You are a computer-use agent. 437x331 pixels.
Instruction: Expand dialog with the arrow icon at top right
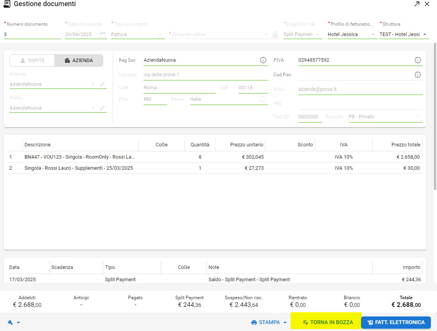(417, 4)
